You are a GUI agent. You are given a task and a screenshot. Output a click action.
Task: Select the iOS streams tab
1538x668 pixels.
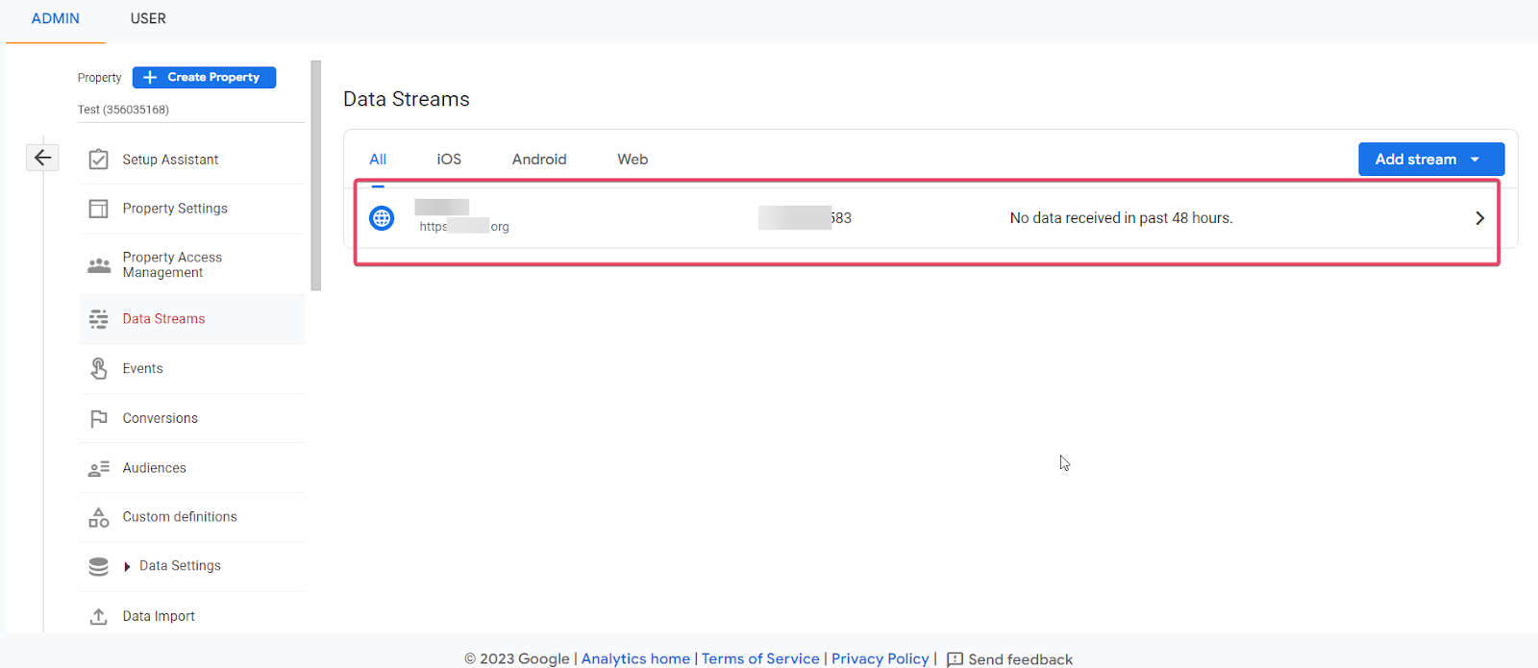[449, 160]
